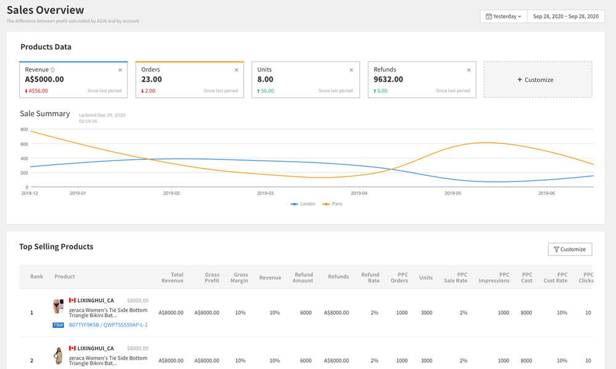Sort by Total Revenue column header

(x=172, y=277)
